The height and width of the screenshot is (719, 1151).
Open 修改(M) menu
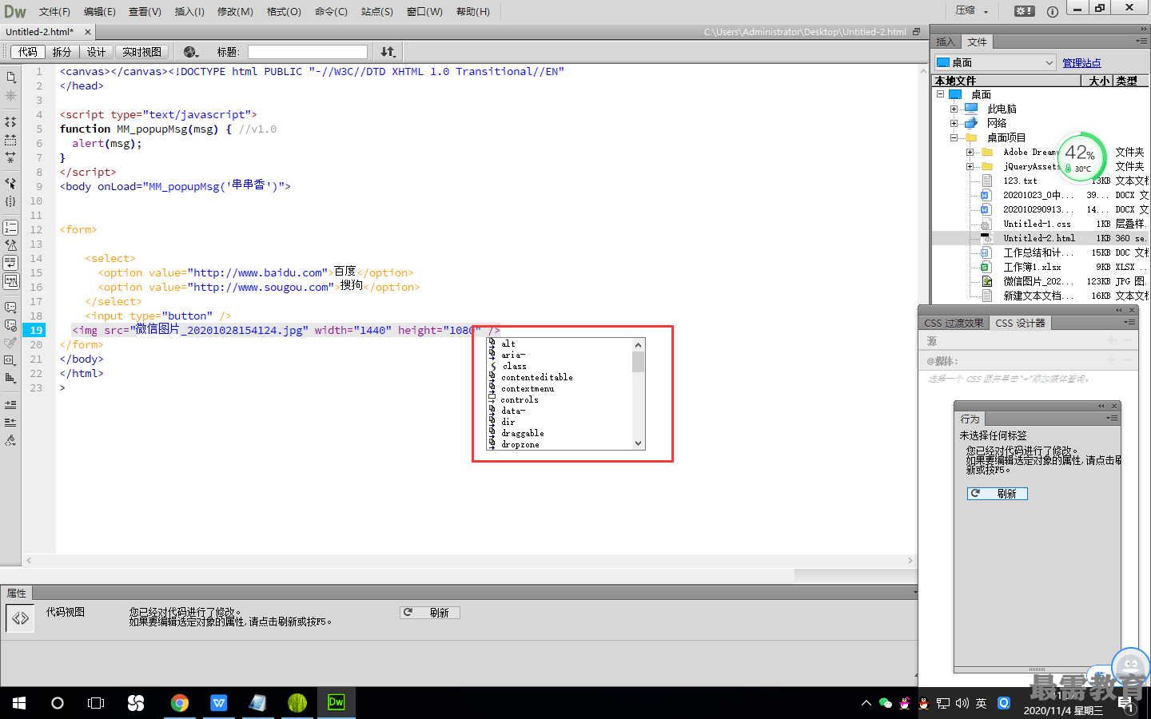(235, 11)
